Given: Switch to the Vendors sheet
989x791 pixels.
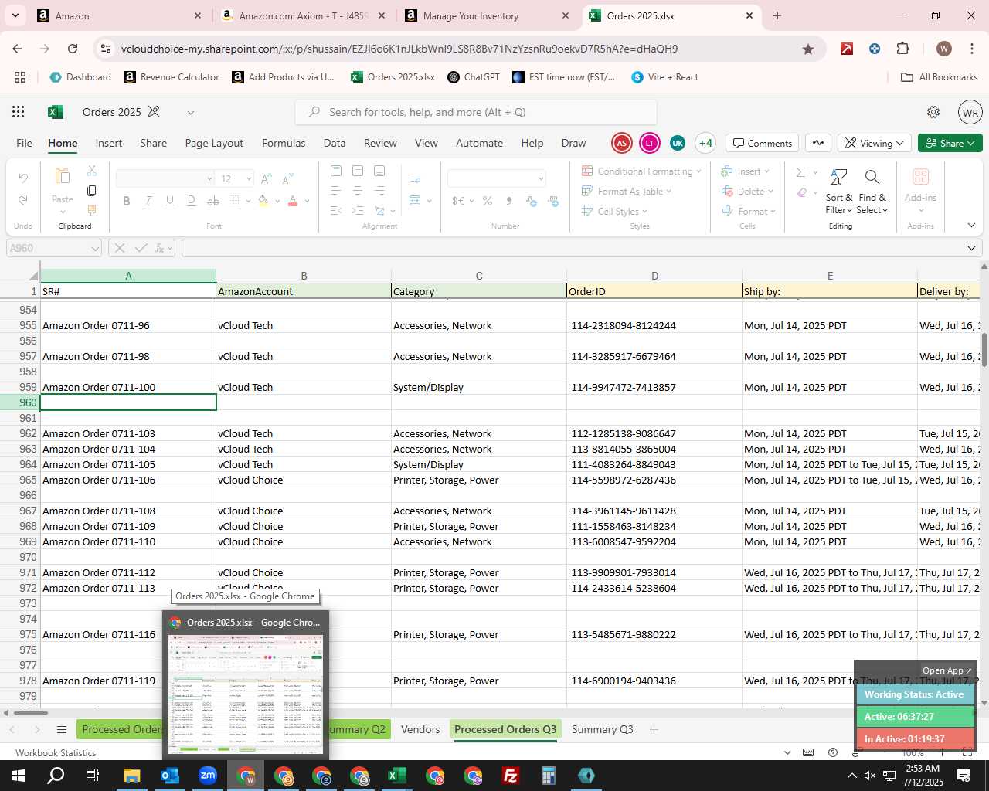Looking at the screenshot, I should [x=420, y=729].
